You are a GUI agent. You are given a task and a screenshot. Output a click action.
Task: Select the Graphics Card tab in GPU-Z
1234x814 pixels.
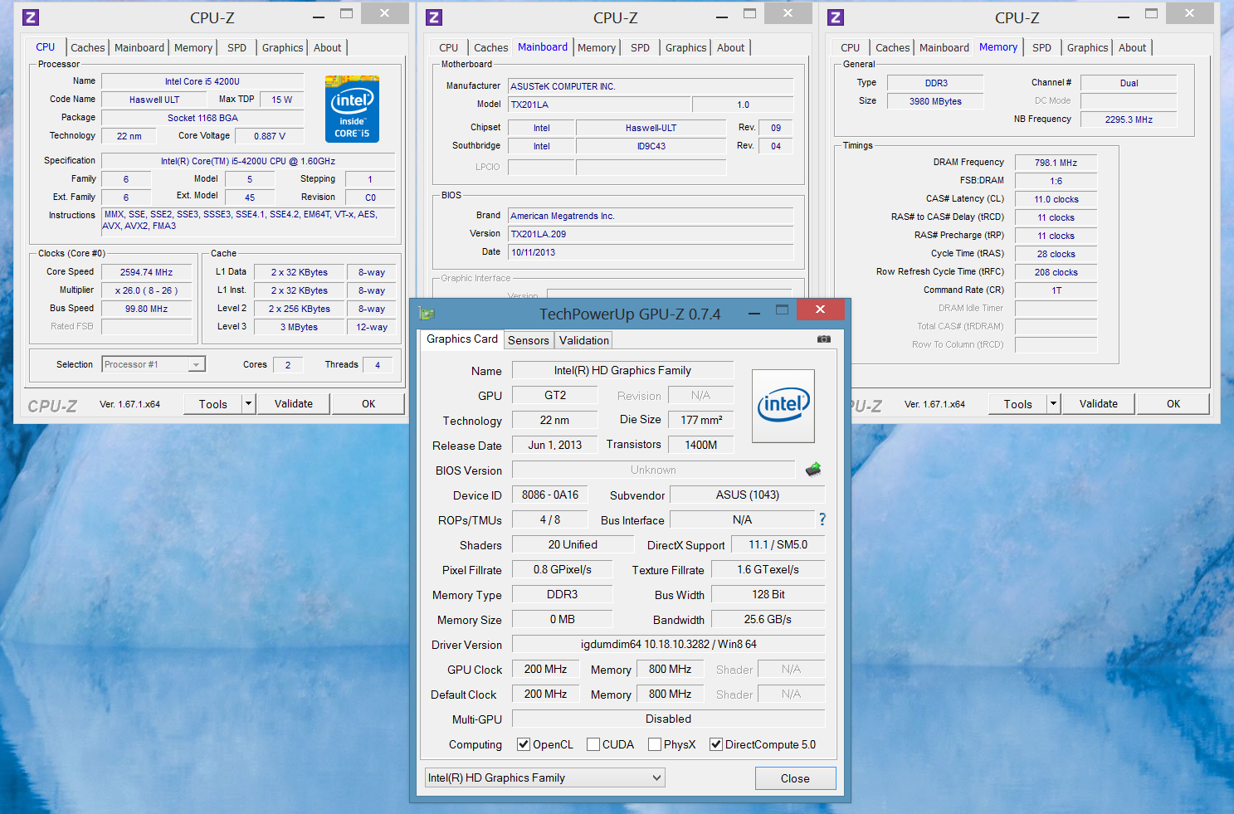coord(462,339)
